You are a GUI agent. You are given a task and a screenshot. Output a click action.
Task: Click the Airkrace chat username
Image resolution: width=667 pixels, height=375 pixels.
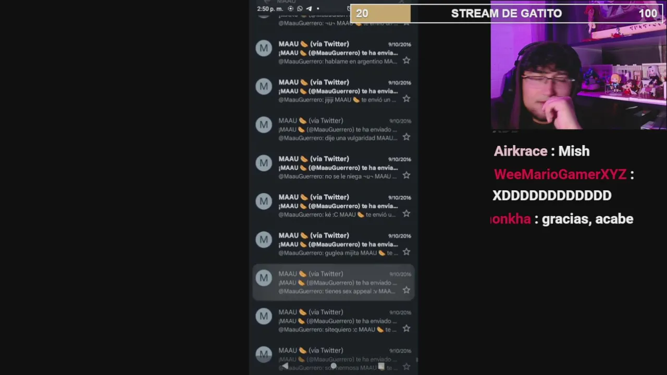pos(521,151)
